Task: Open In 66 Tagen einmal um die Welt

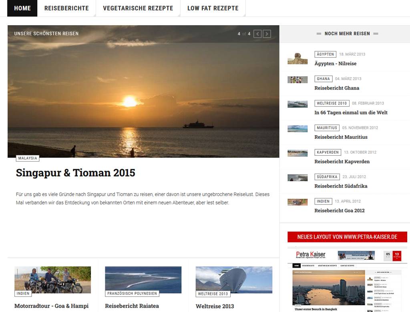Action: coord(351,112)
